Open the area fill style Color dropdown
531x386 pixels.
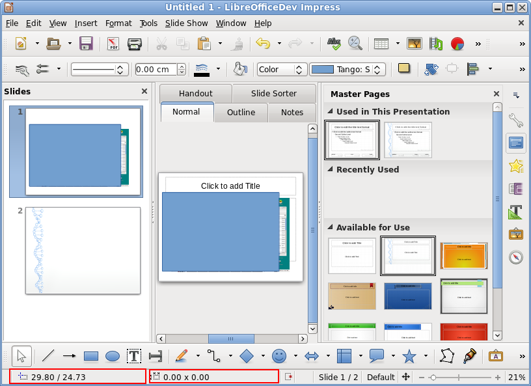point(282,69)
